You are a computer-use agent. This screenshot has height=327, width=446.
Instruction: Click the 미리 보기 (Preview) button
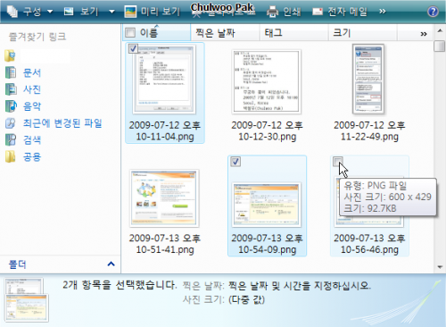(x=153, y=12)
